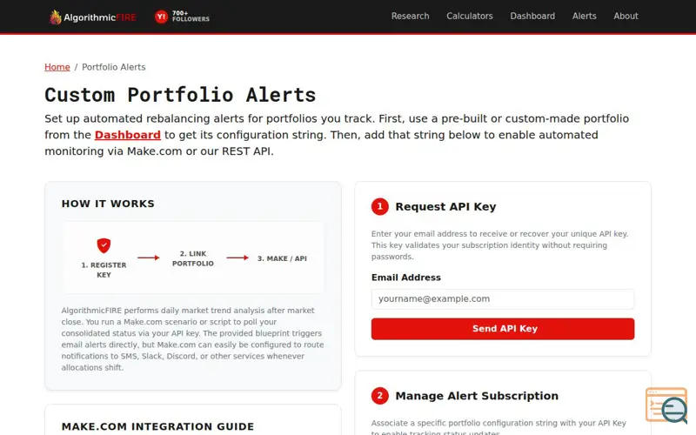
Task: Focus the Email Address input field
Action: tap(503, 299)
